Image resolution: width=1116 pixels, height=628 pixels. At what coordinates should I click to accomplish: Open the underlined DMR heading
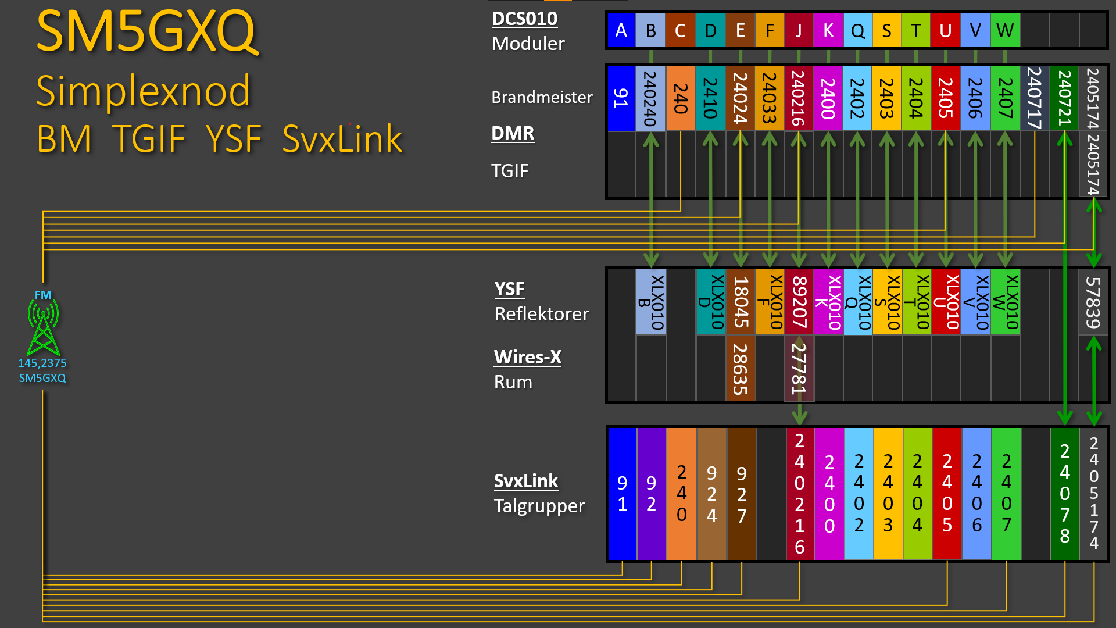pyautogui.click(x=513, y=133)
